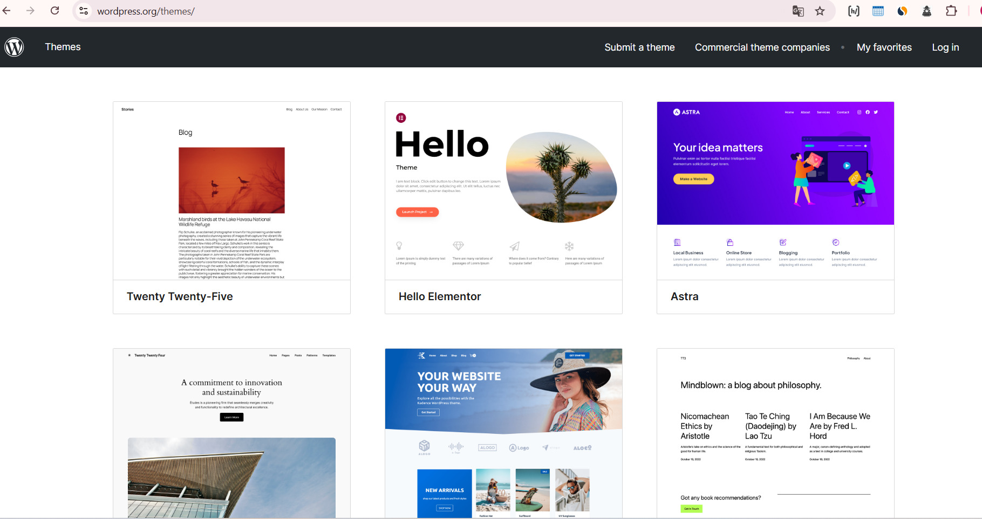Viewport: 982px width, 519px height.
Task: Go back with the browser back arrow
Action: coord(6,11)
